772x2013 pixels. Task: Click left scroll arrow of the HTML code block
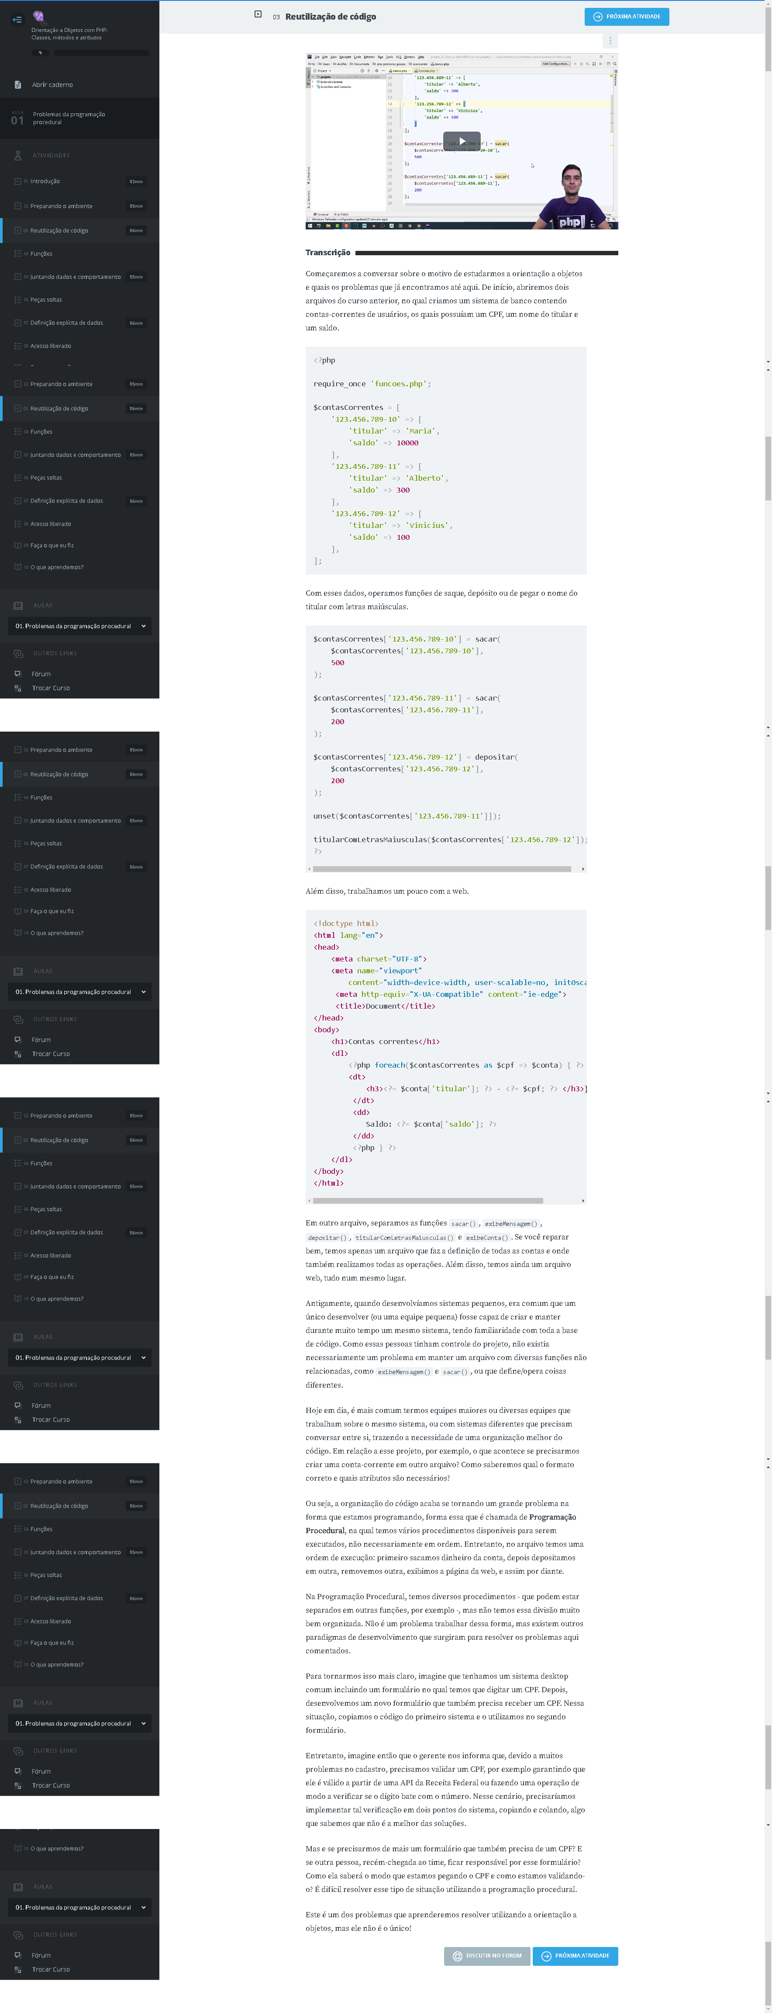pos(309,1200)
